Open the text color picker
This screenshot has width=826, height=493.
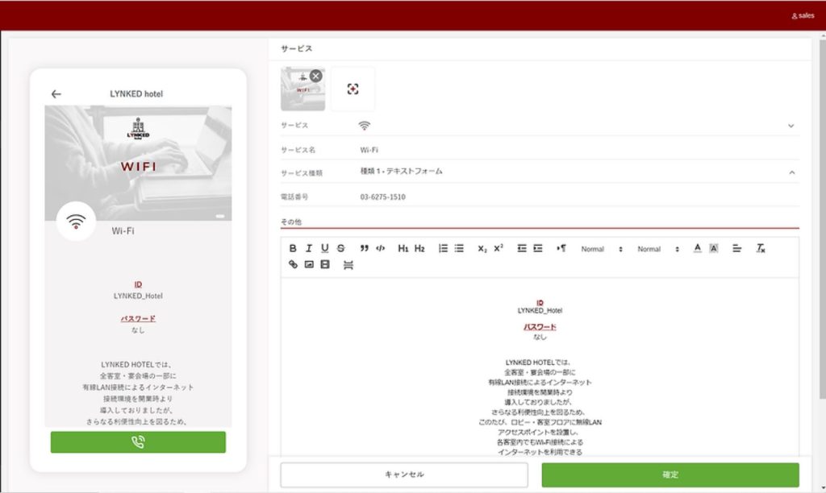(698, 248)
